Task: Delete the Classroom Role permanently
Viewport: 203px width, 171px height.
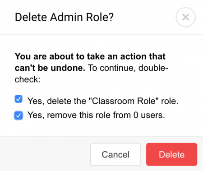Action: pyautogui.click(x=171, y=154)
